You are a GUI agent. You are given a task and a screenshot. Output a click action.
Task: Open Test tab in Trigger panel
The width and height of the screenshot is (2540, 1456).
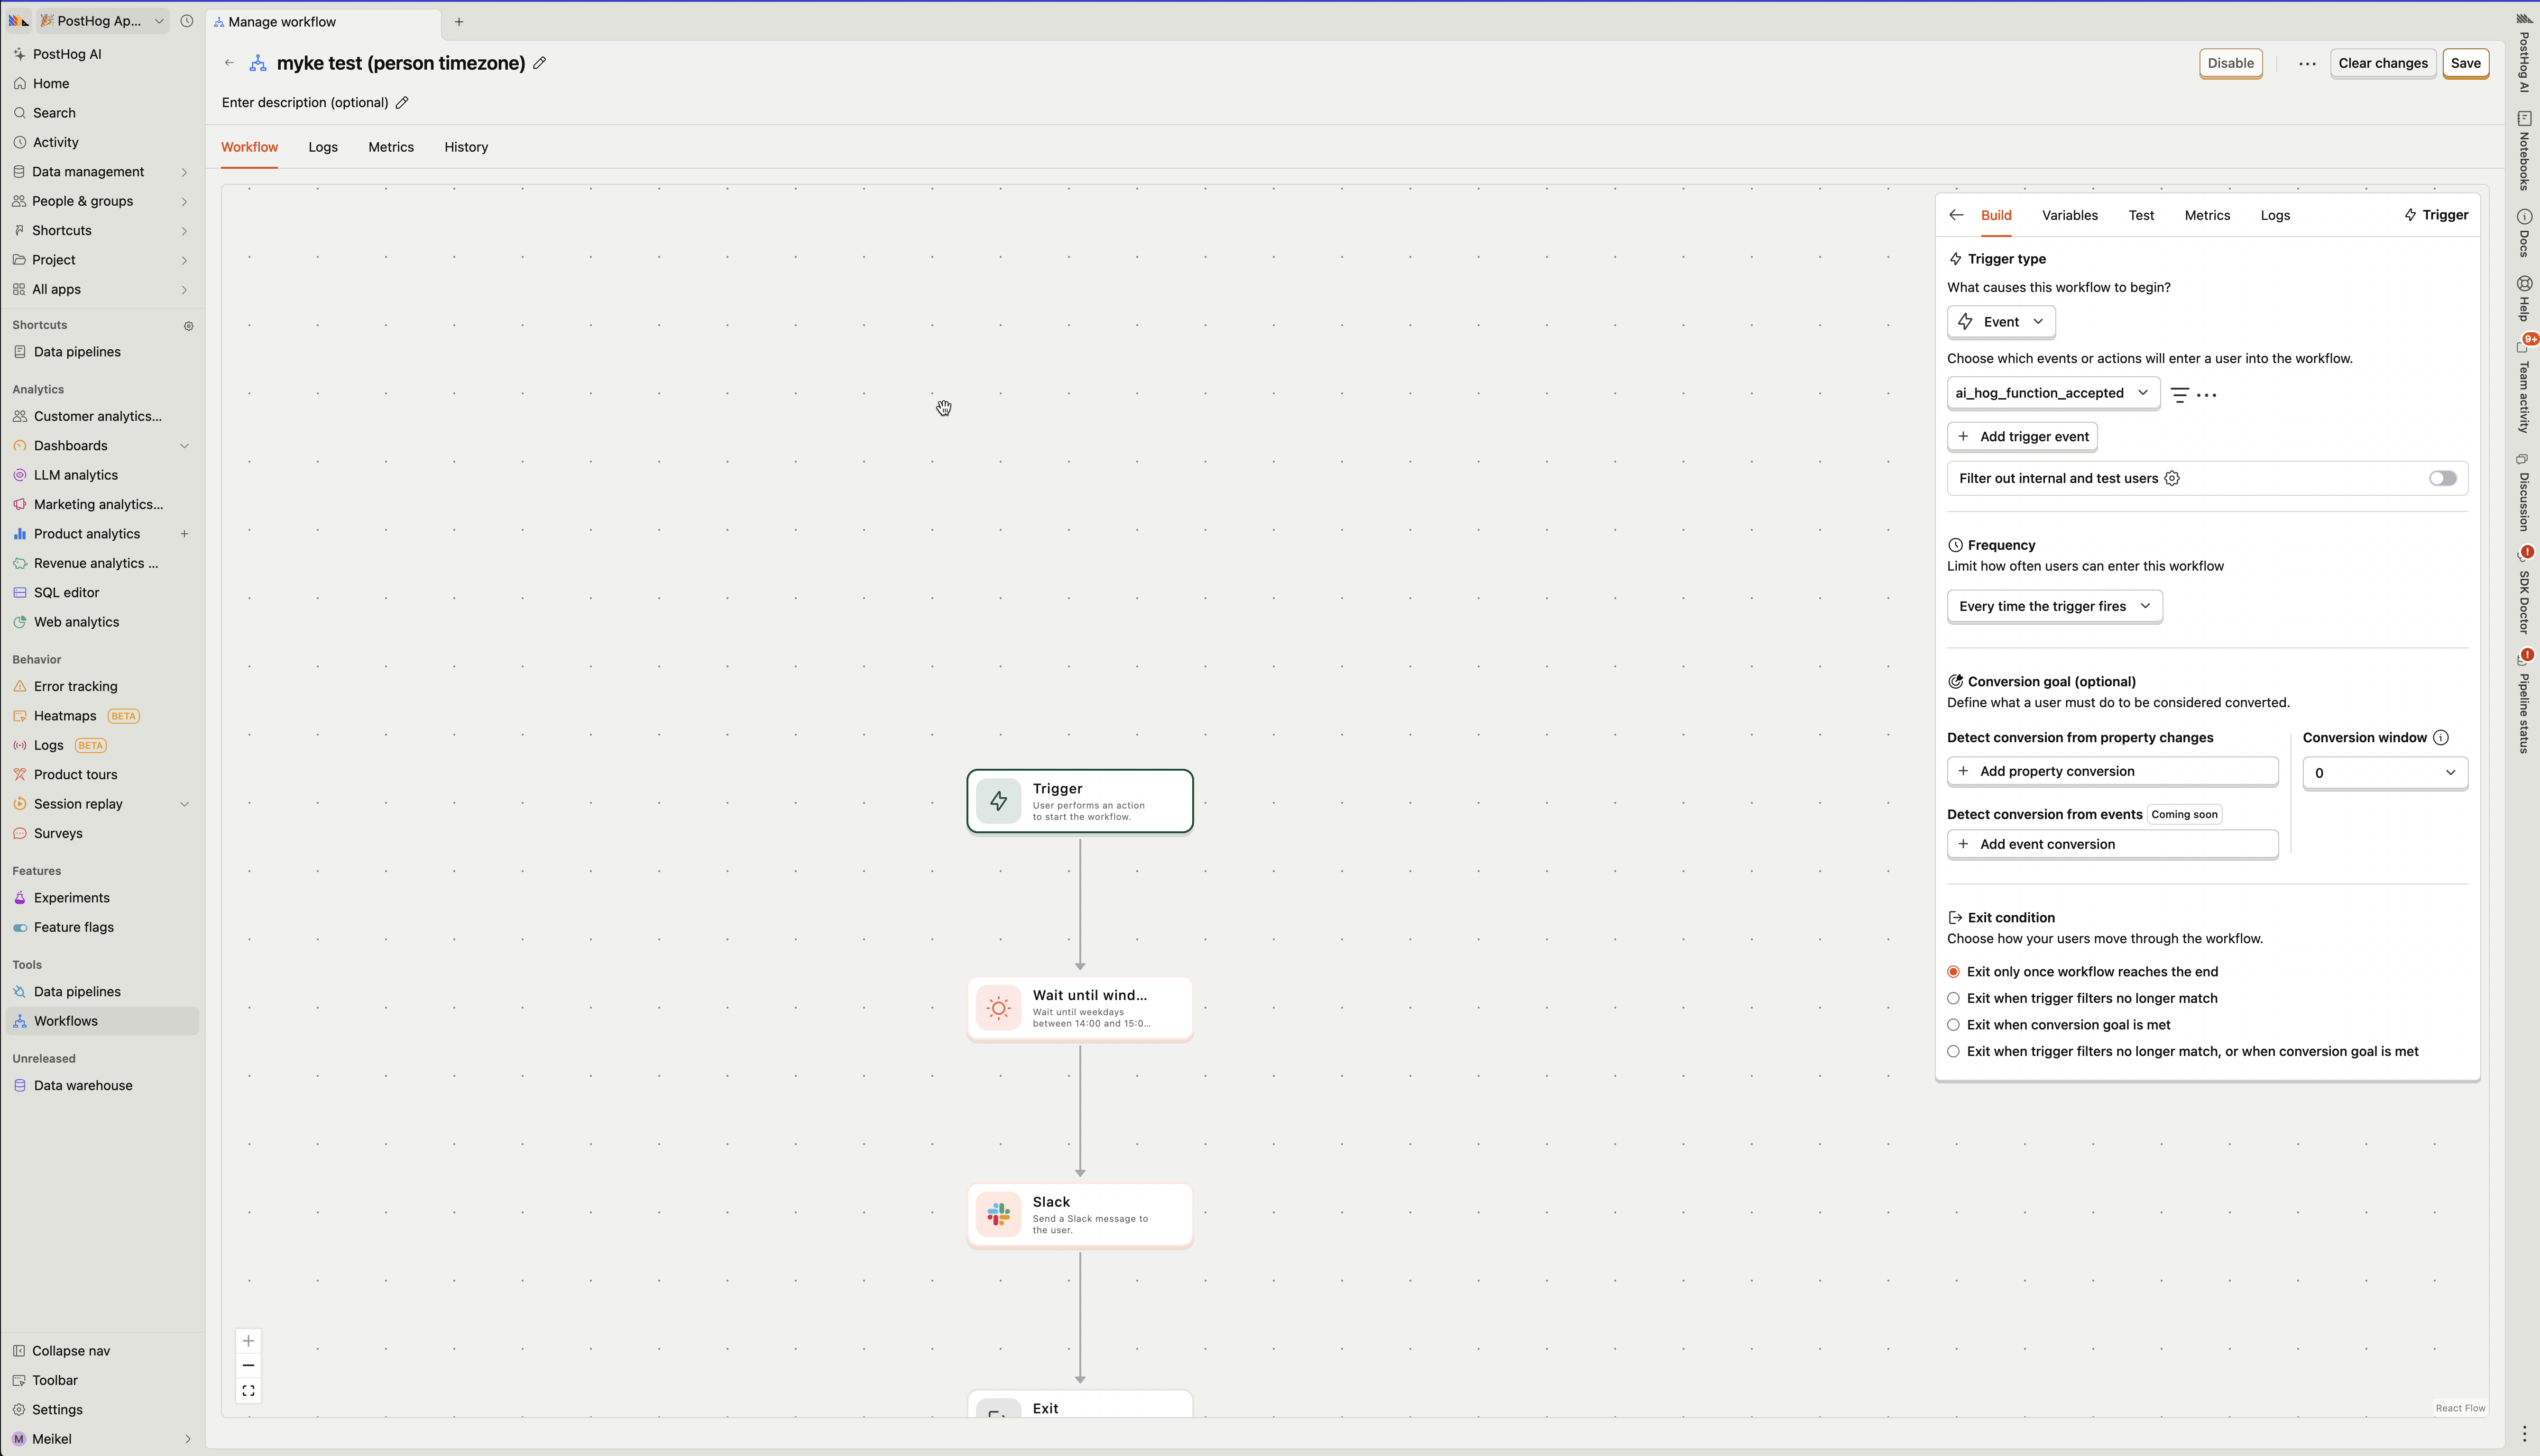click(x=2141, y=216)
